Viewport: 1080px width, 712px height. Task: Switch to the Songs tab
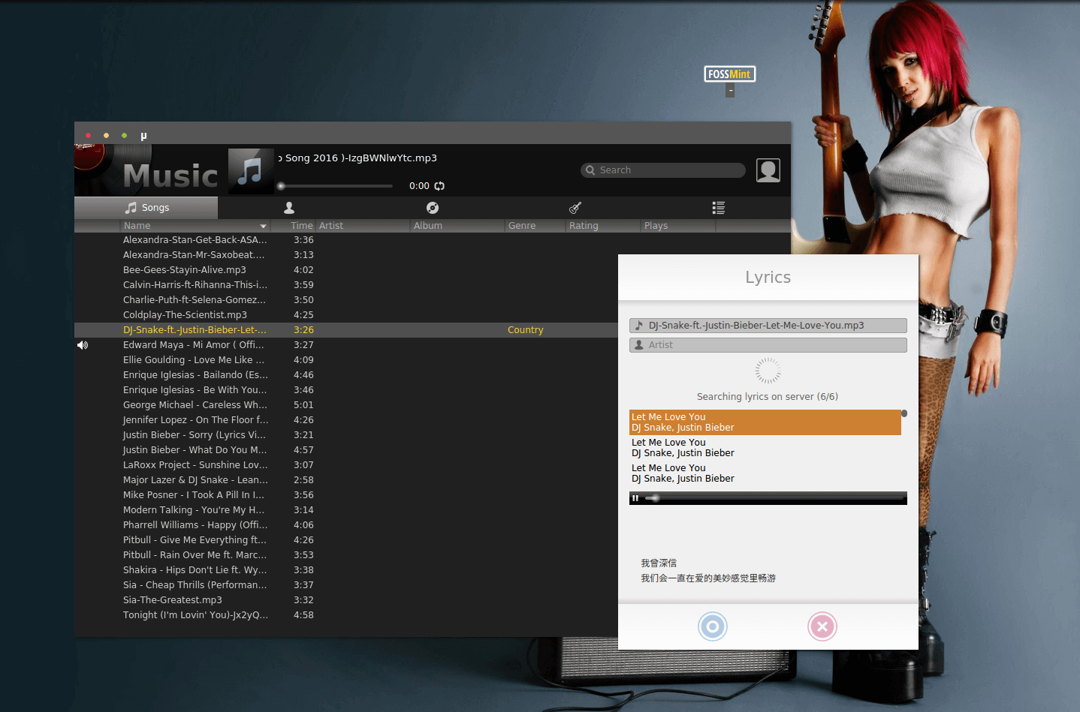[146, 208]
